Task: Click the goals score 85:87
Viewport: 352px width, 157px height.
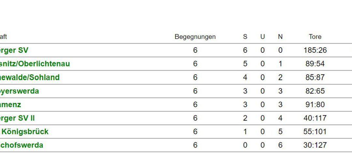Action: coord(315,78)
